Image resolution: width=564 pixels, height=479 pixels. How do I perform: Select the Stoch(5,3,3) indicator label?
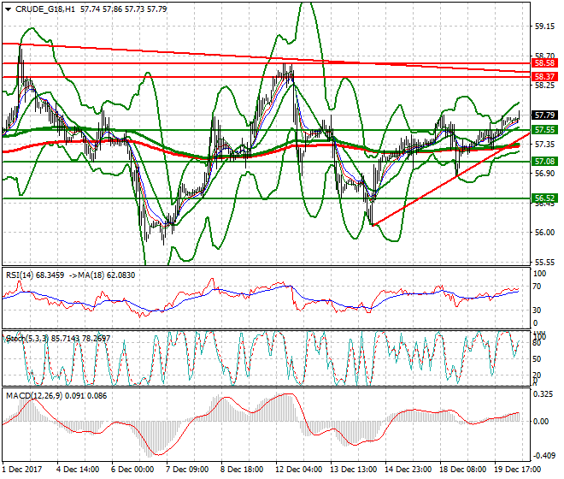click(27, 339)
